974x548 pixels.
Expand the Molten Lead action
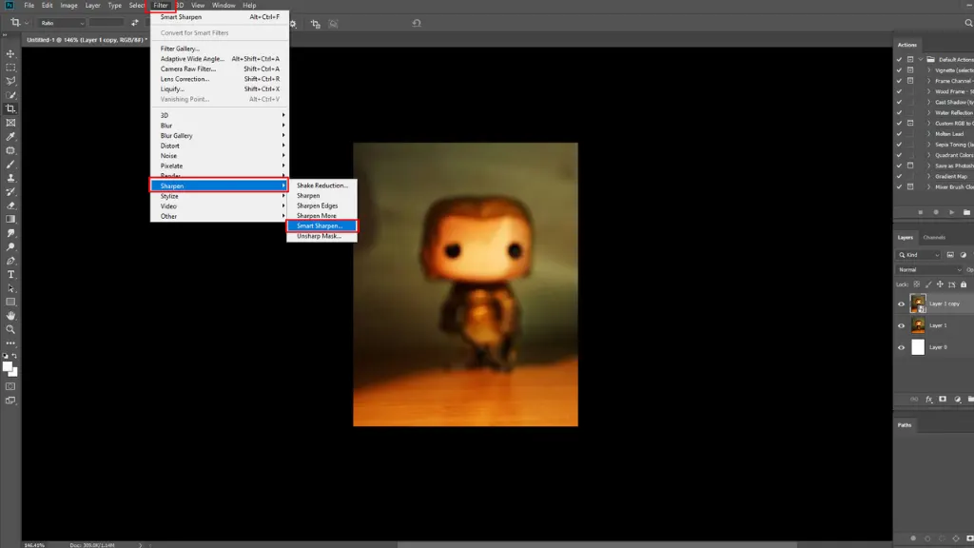click(929, 133)
